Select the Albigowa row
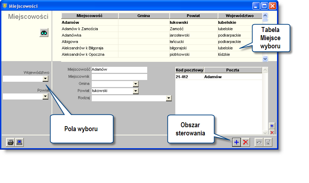 (161, 42)
